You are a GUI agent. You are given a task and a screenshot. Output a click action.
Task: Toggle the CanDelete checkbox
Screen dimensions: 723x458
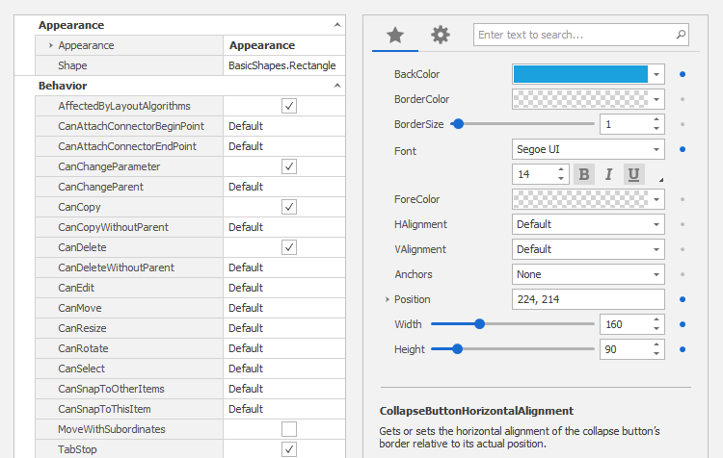tap(288, 247)
